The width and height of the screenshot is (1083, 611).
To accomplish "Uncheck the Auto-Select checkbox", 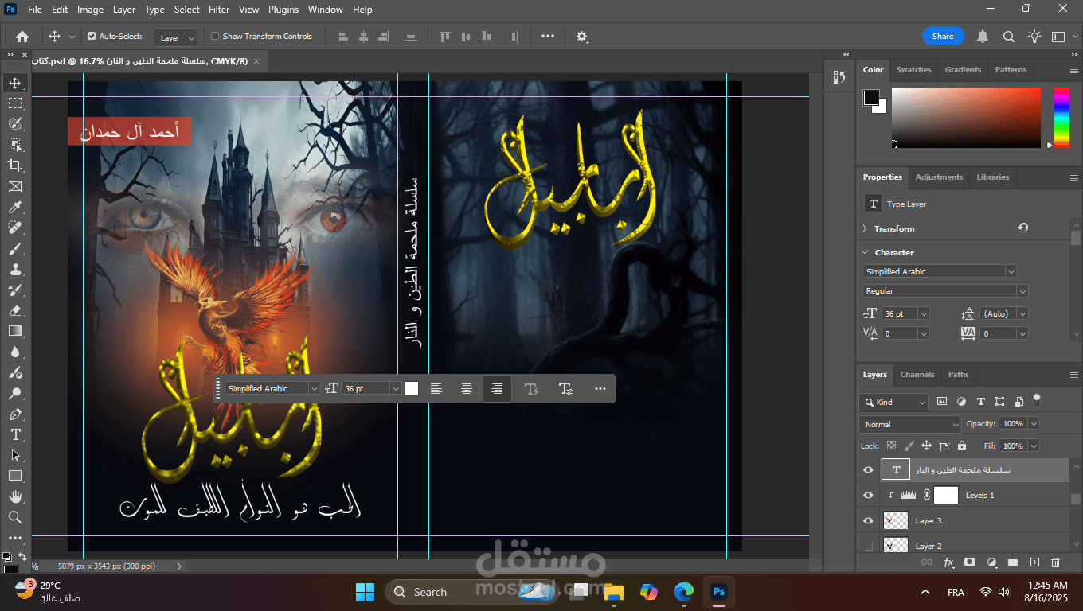I will (92, 37).
